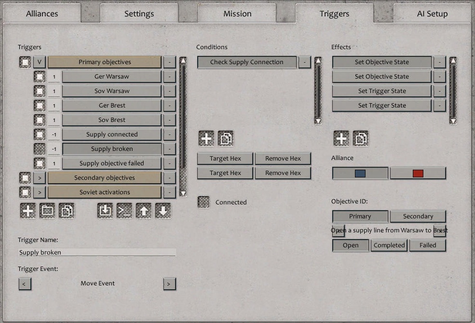The height and width of the screenshot is (323, 475).
Task: Toggle the Ger Brest trigger checkbox
Action: pos(40,106)
